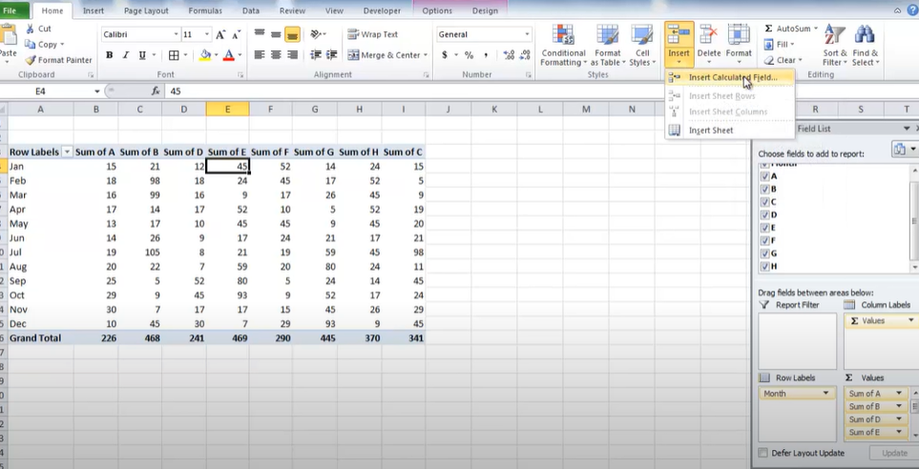919x469 pixels.
Task: Open the File tab
Action: coord(10,10)
